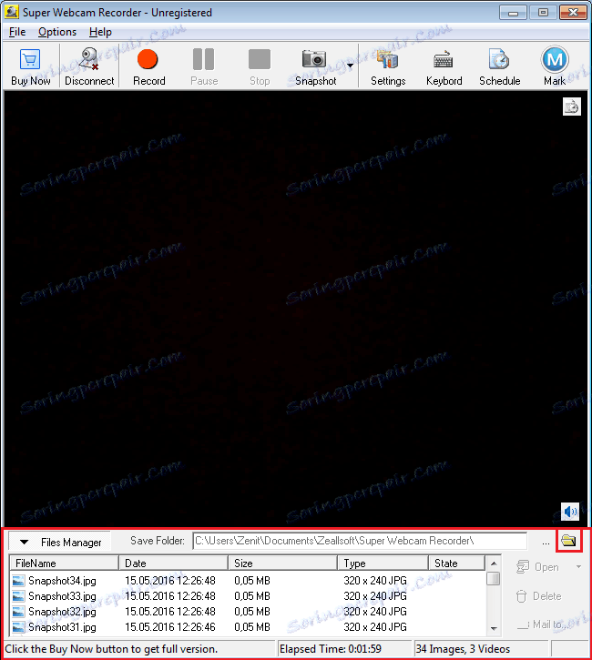Click the app icon in the title bar
This screenshot has height=660, width=592.
coord(11,12)
